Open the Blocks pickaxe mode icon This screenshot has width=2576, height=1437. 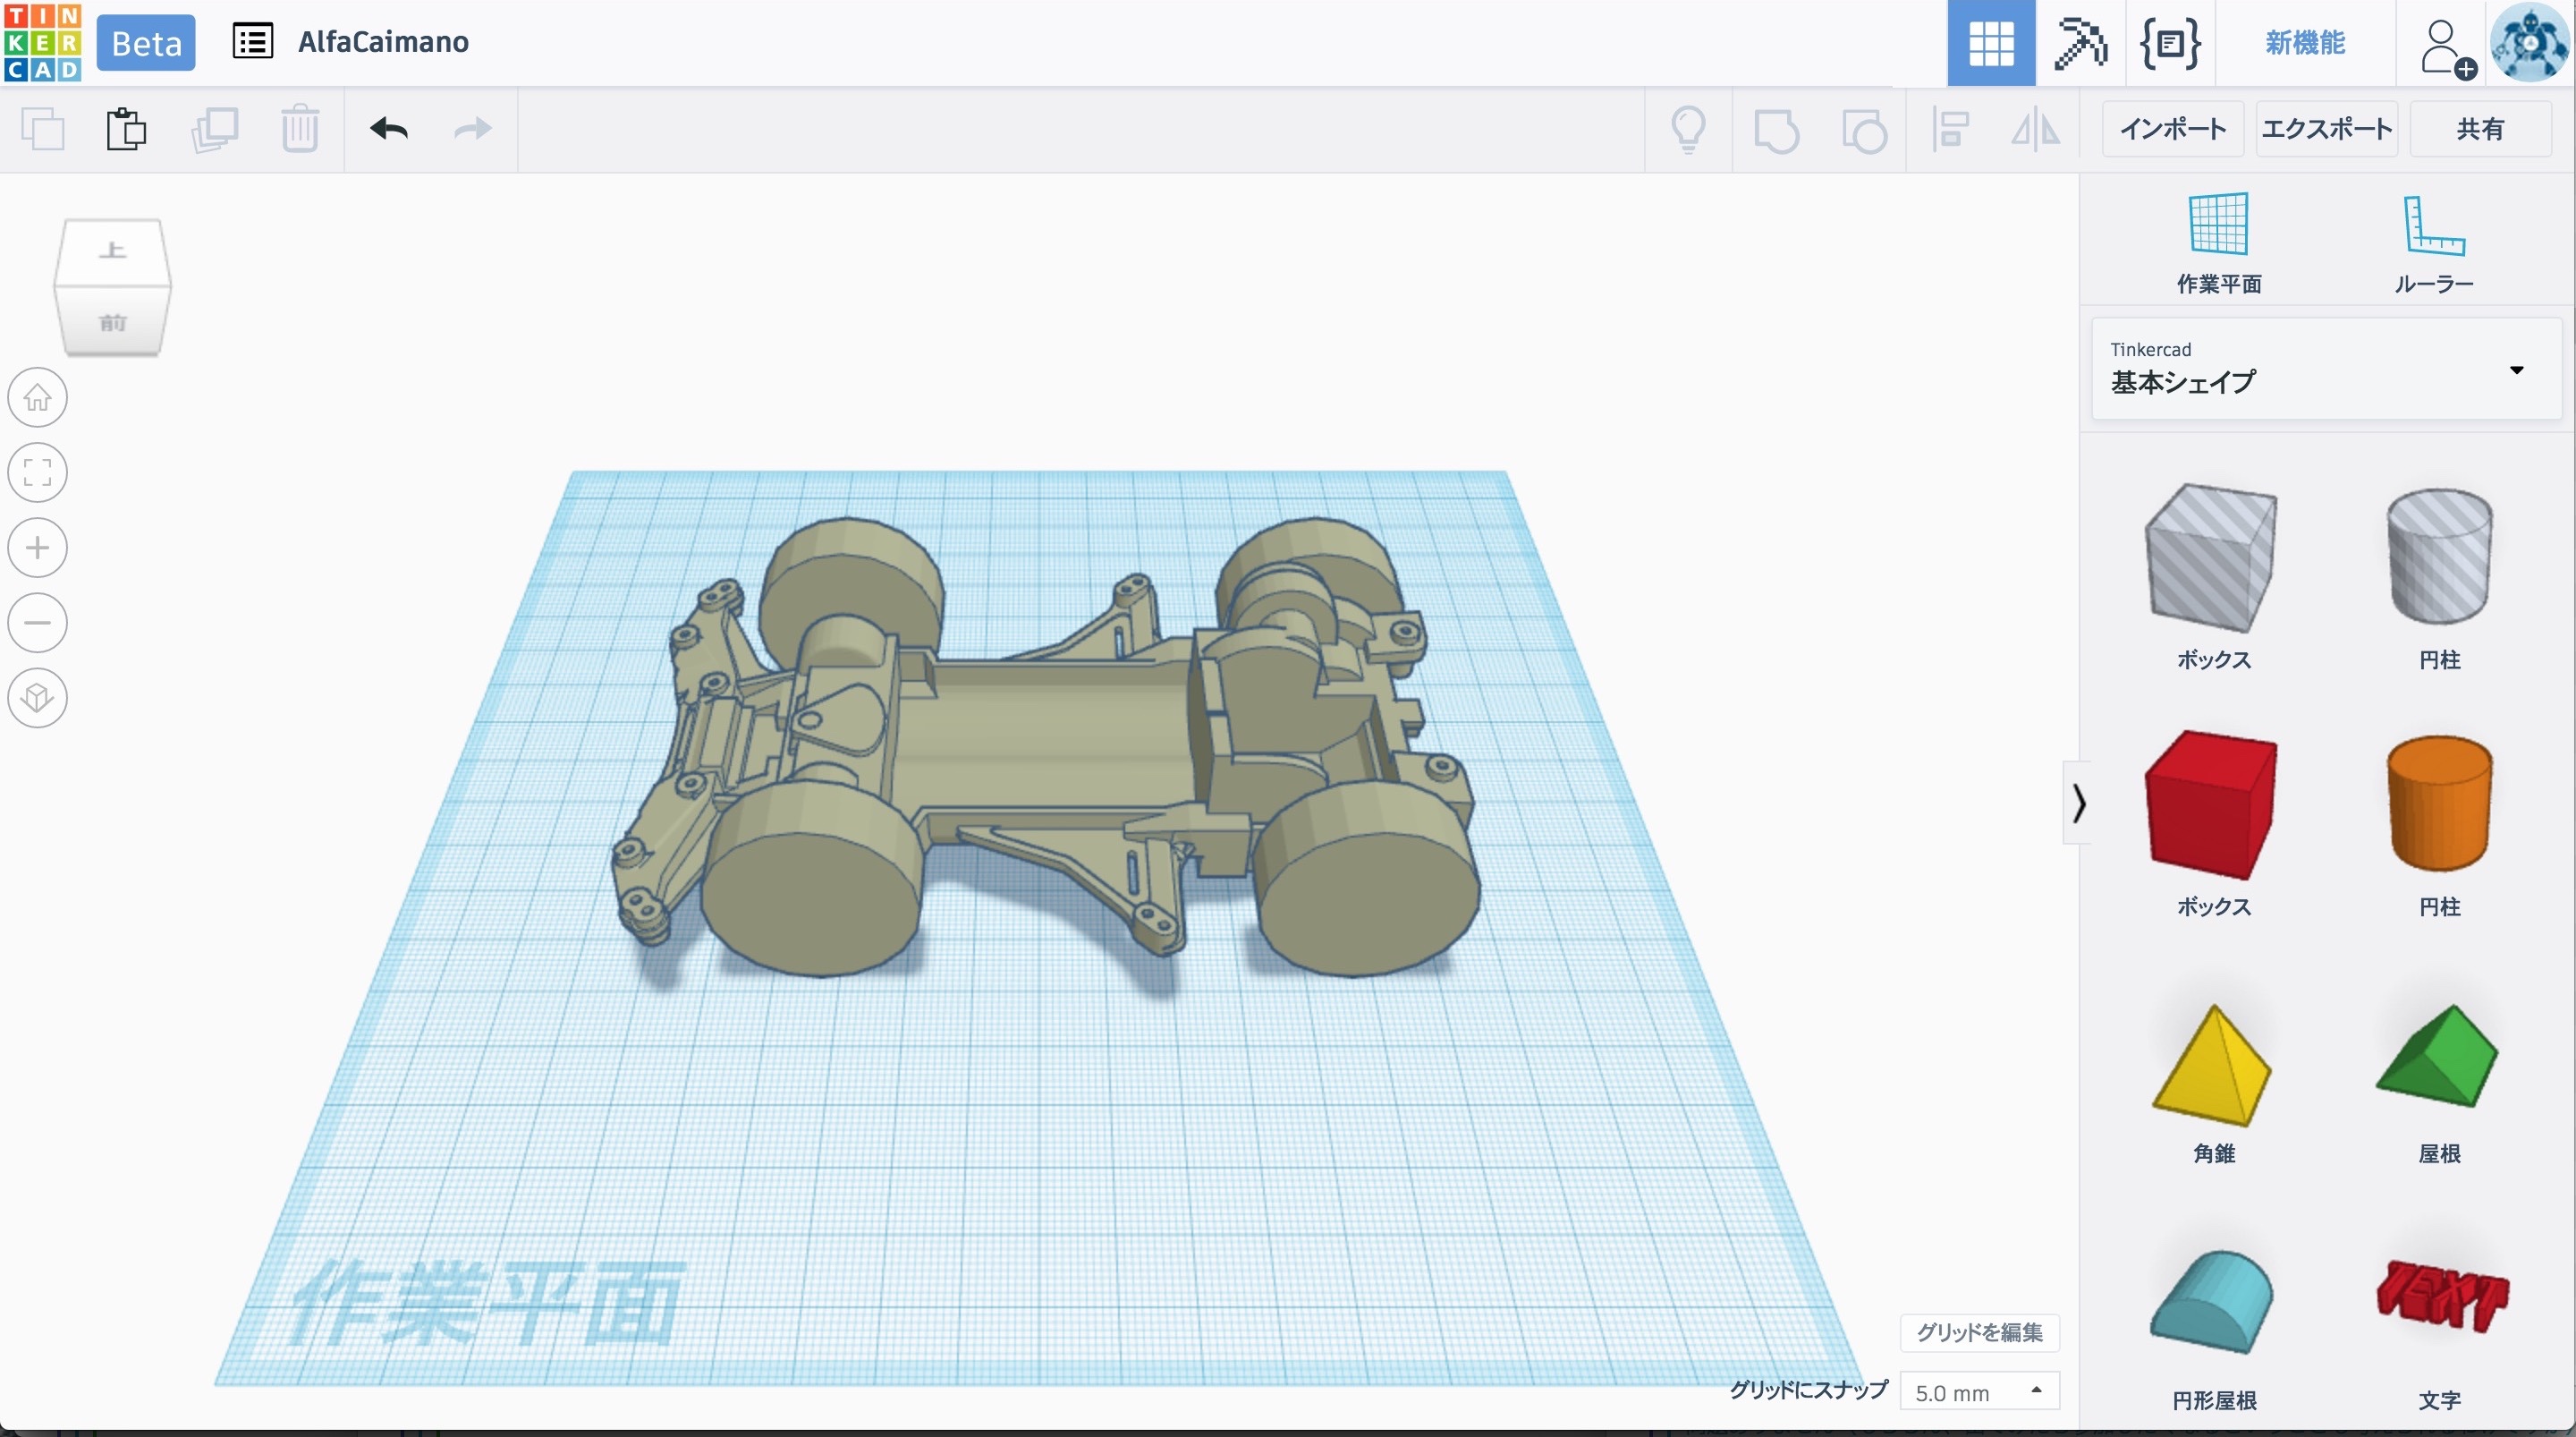point(2080,43)
